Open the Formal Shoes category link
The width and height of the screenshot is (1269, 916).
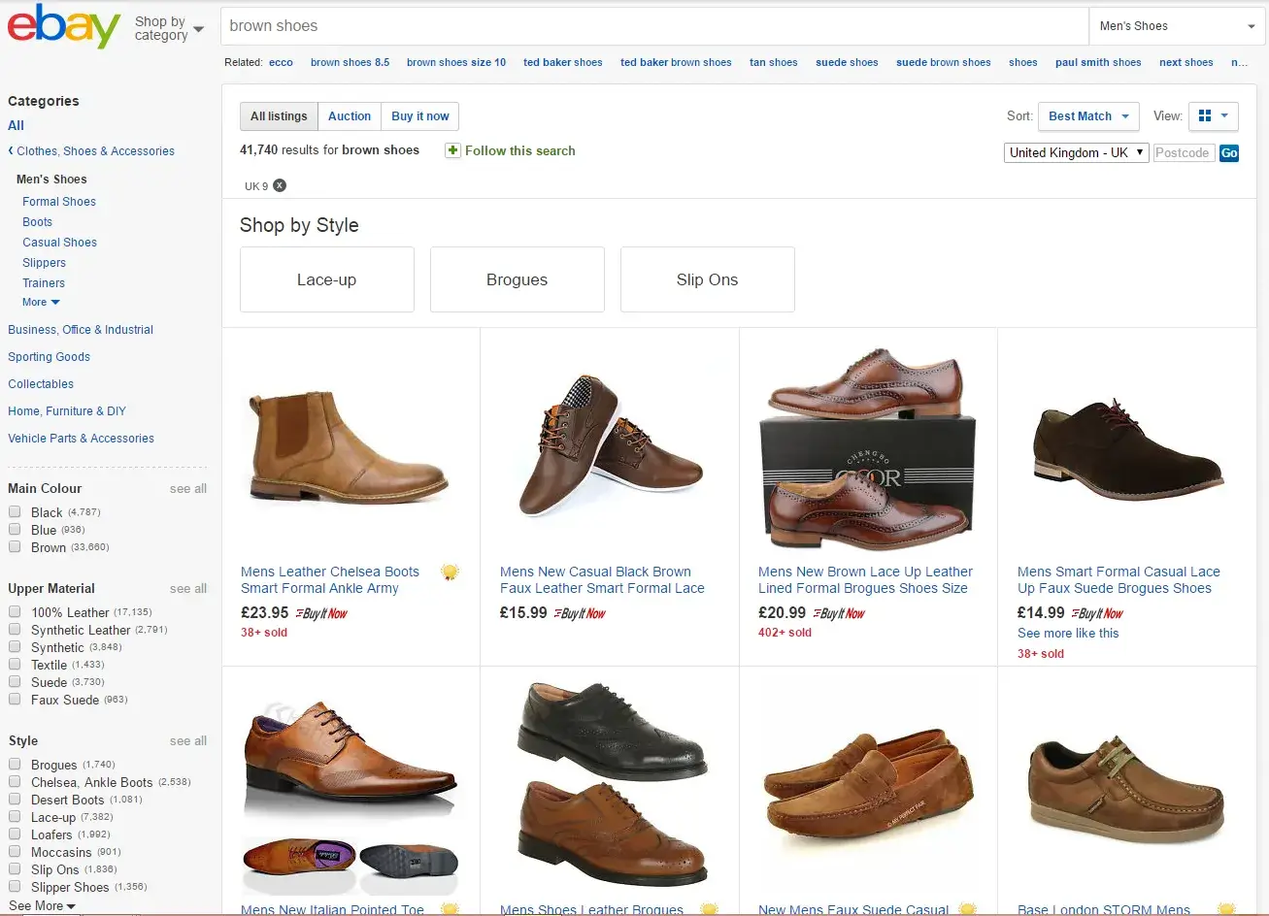[59, 202]
